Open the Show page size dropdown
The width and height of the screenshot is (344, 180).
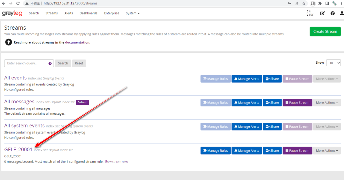pos(333,63)
